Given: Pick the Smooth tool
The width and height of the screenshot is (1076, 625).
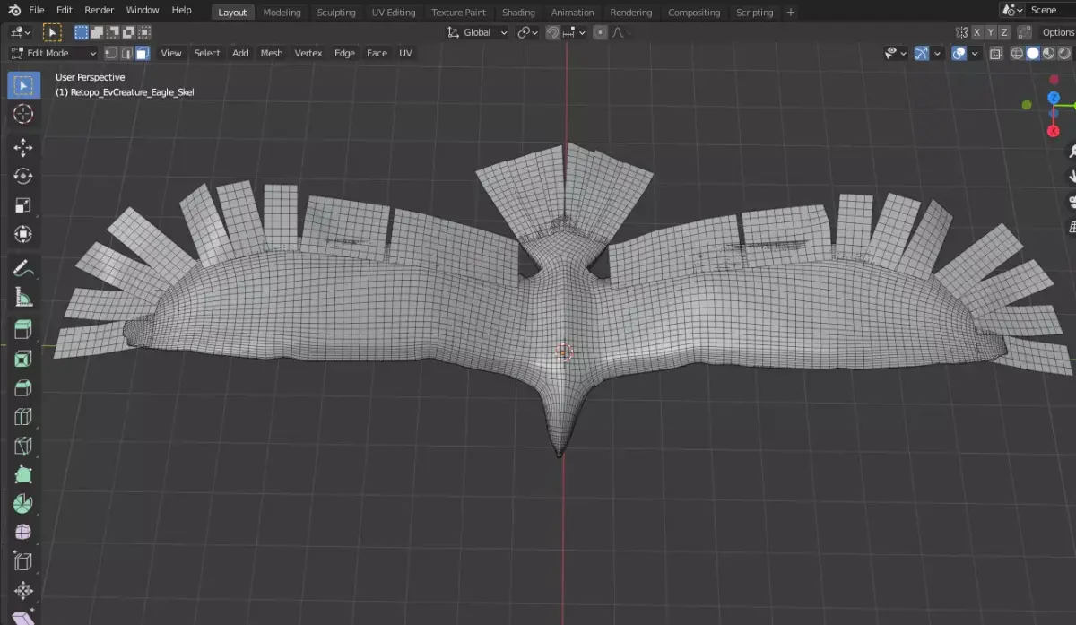Looking at the screenshot, I should 23,532.
